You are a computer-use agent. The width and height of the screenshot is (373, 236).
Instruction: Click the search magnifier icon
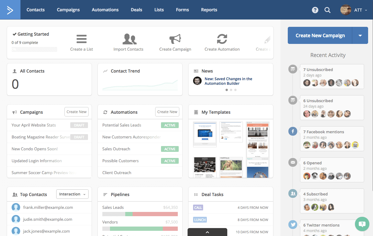coord(327,10)
